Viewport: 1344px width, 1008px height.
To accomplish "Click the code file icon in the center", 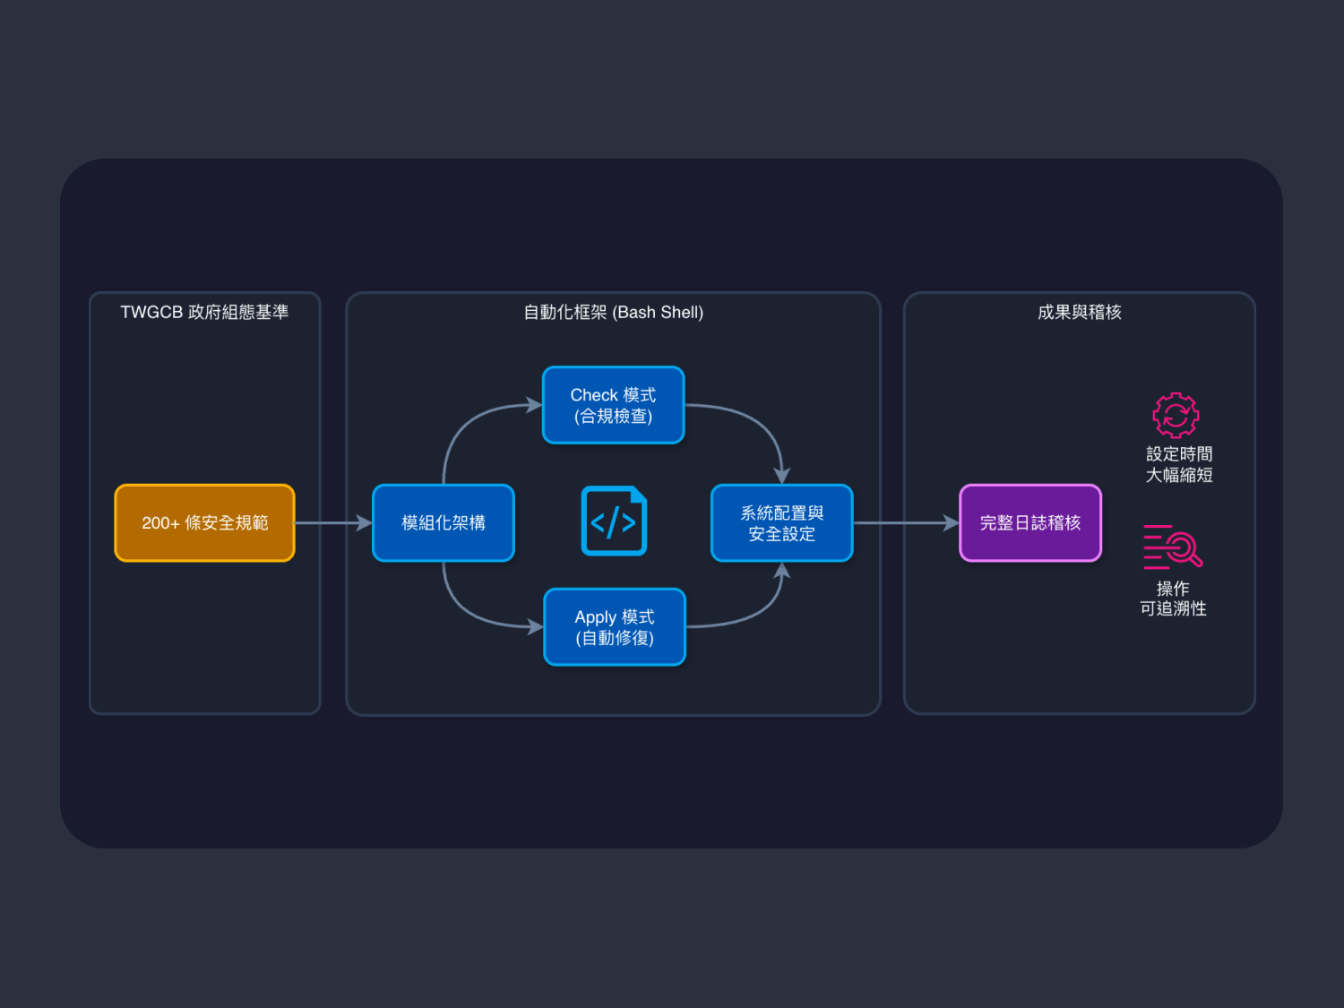I will [614, 521].
